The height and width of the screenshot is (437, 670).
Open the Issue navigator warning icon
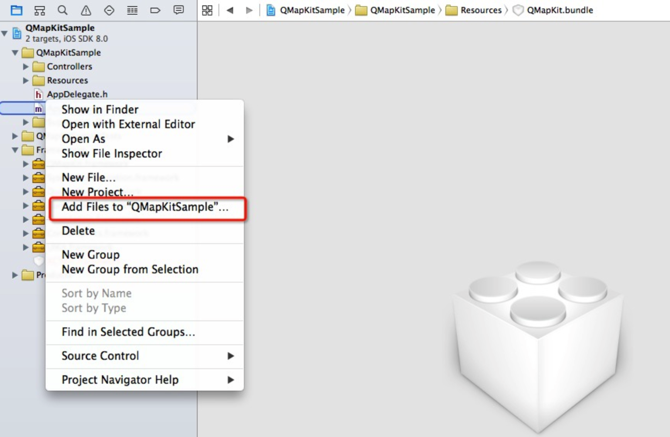point(86,10)
